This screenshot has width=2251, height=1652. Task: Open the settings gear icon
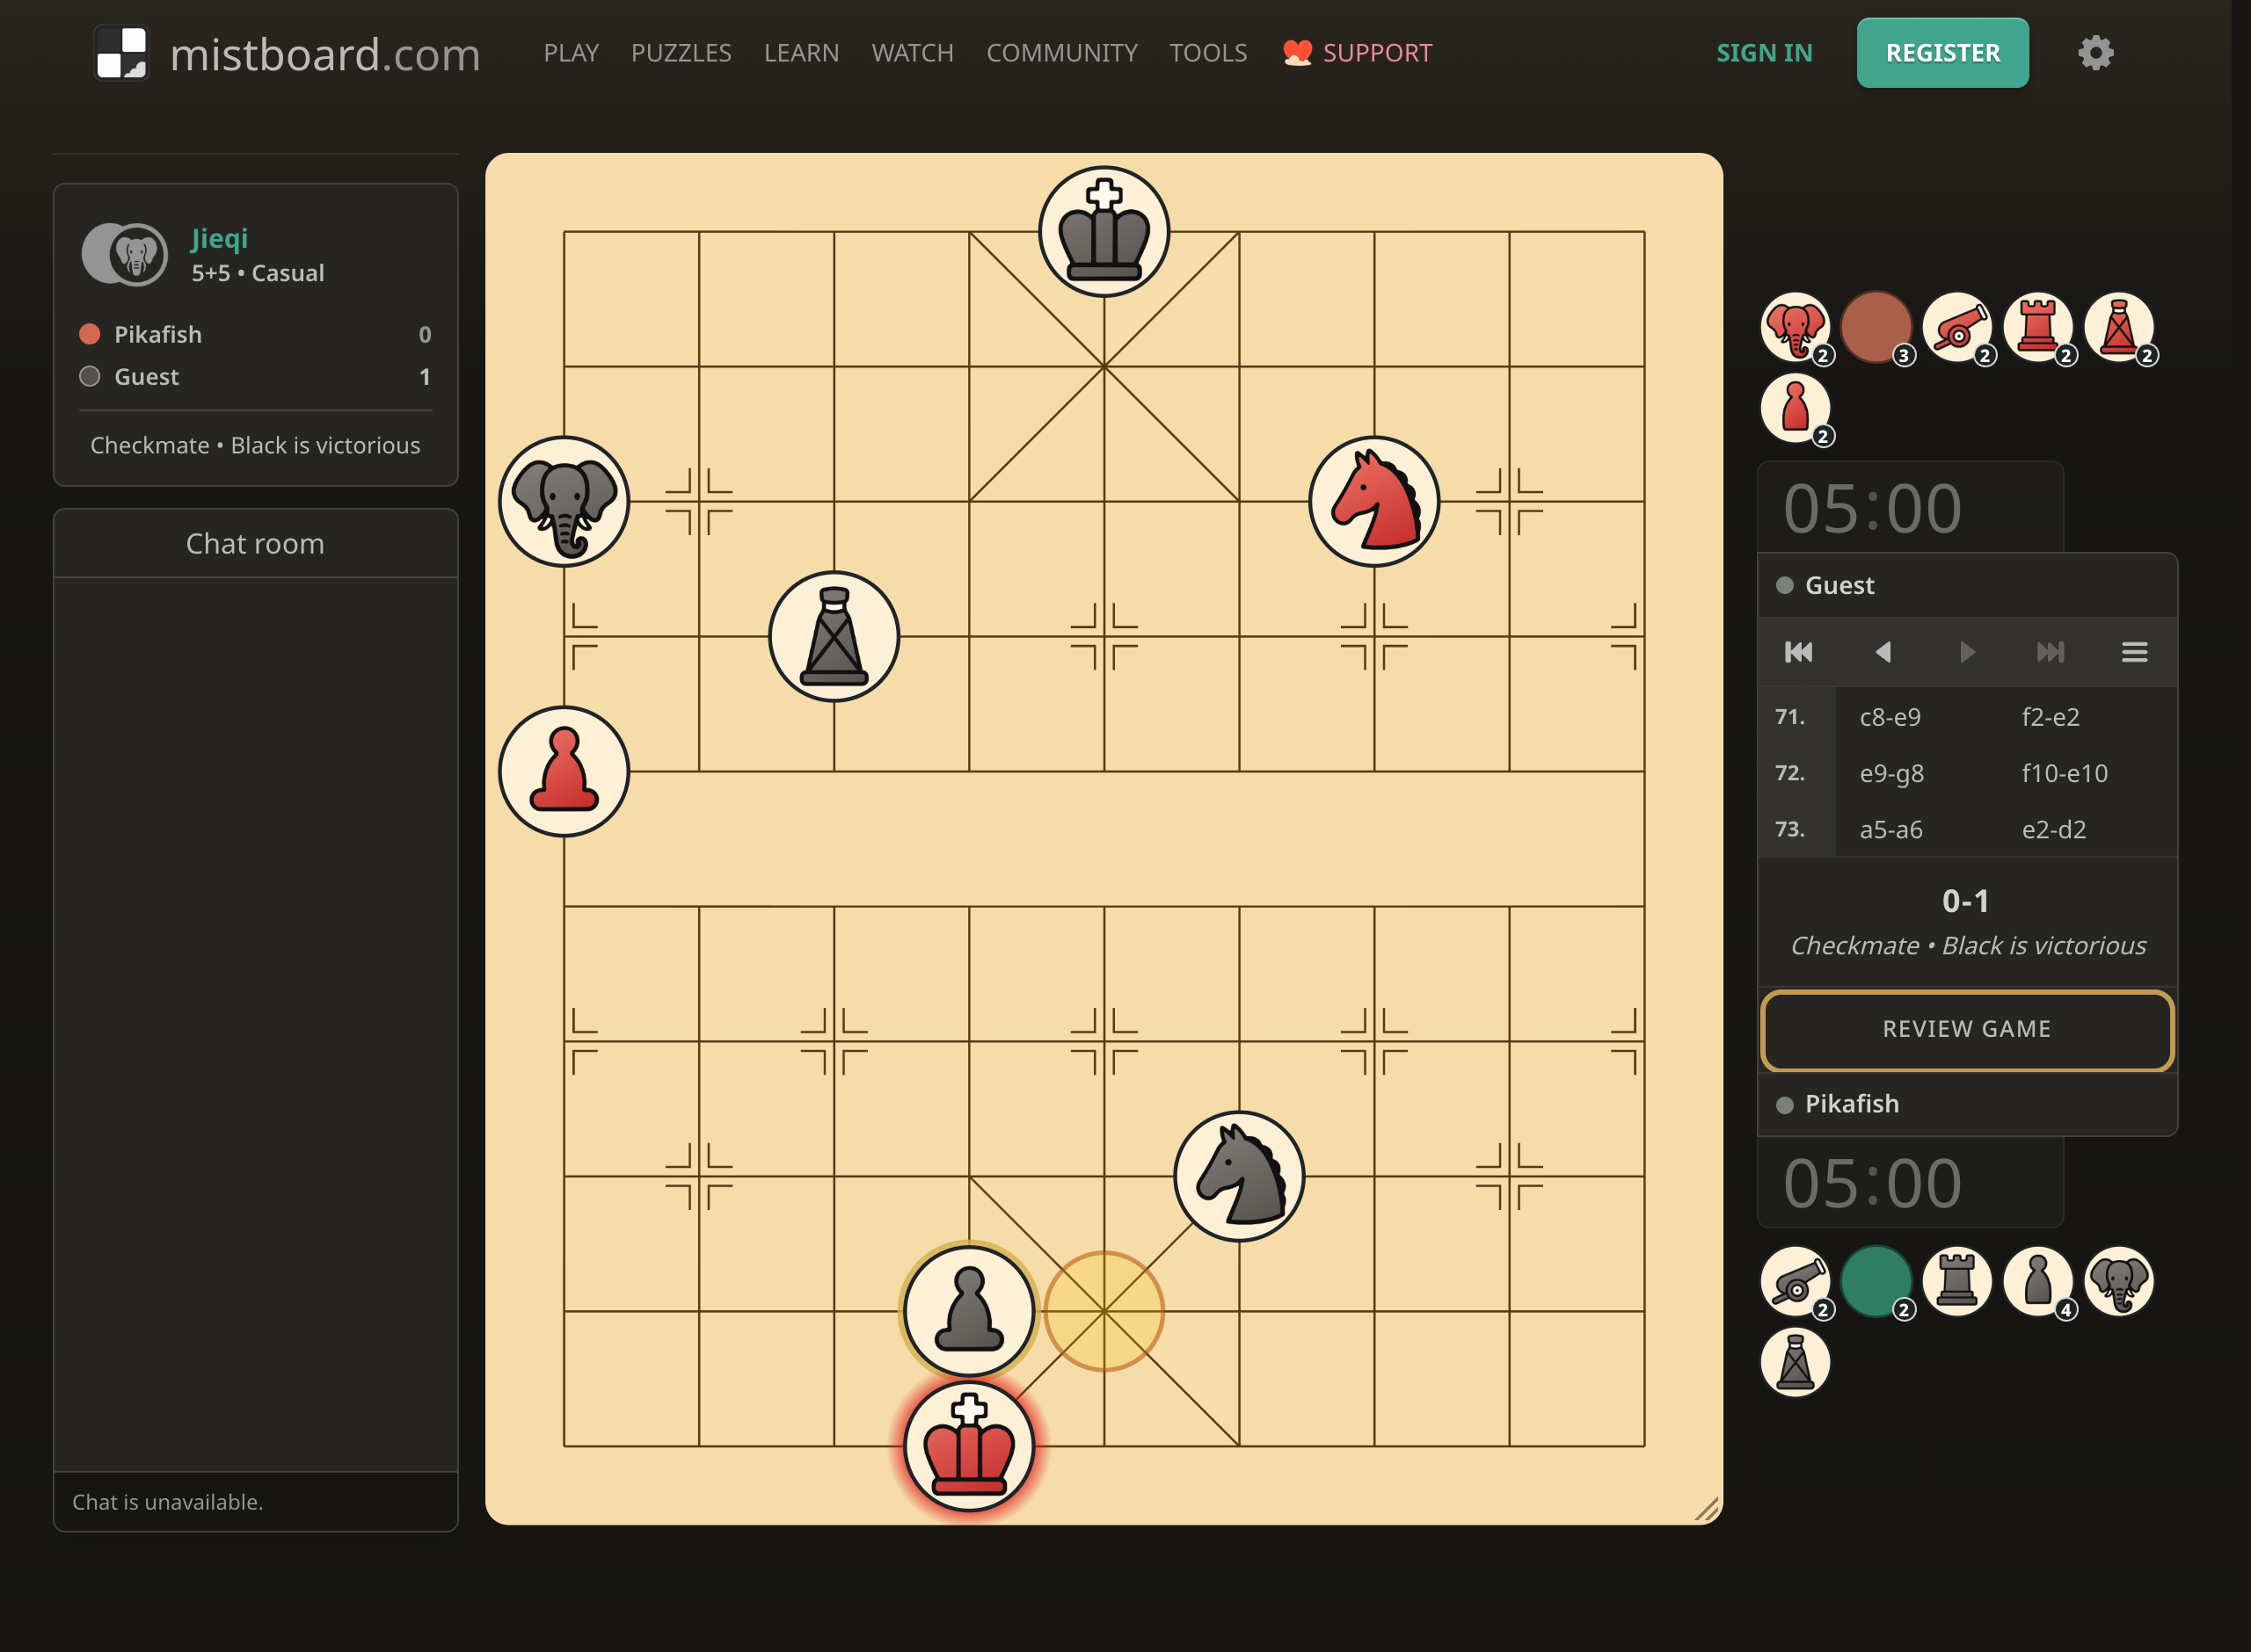click(2095, 53)
